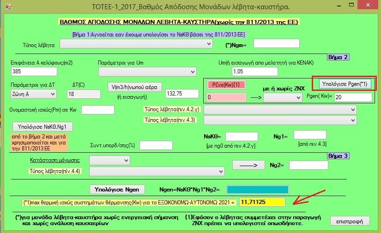Expand the Τύπος λέβητα (πιν.4.2.γ) dropdown
381x233 pixels.
pos(280,110)
